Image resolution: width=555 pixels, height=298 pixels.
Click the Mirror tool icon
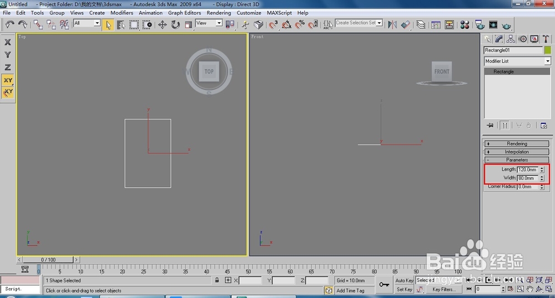coord(392,25)
